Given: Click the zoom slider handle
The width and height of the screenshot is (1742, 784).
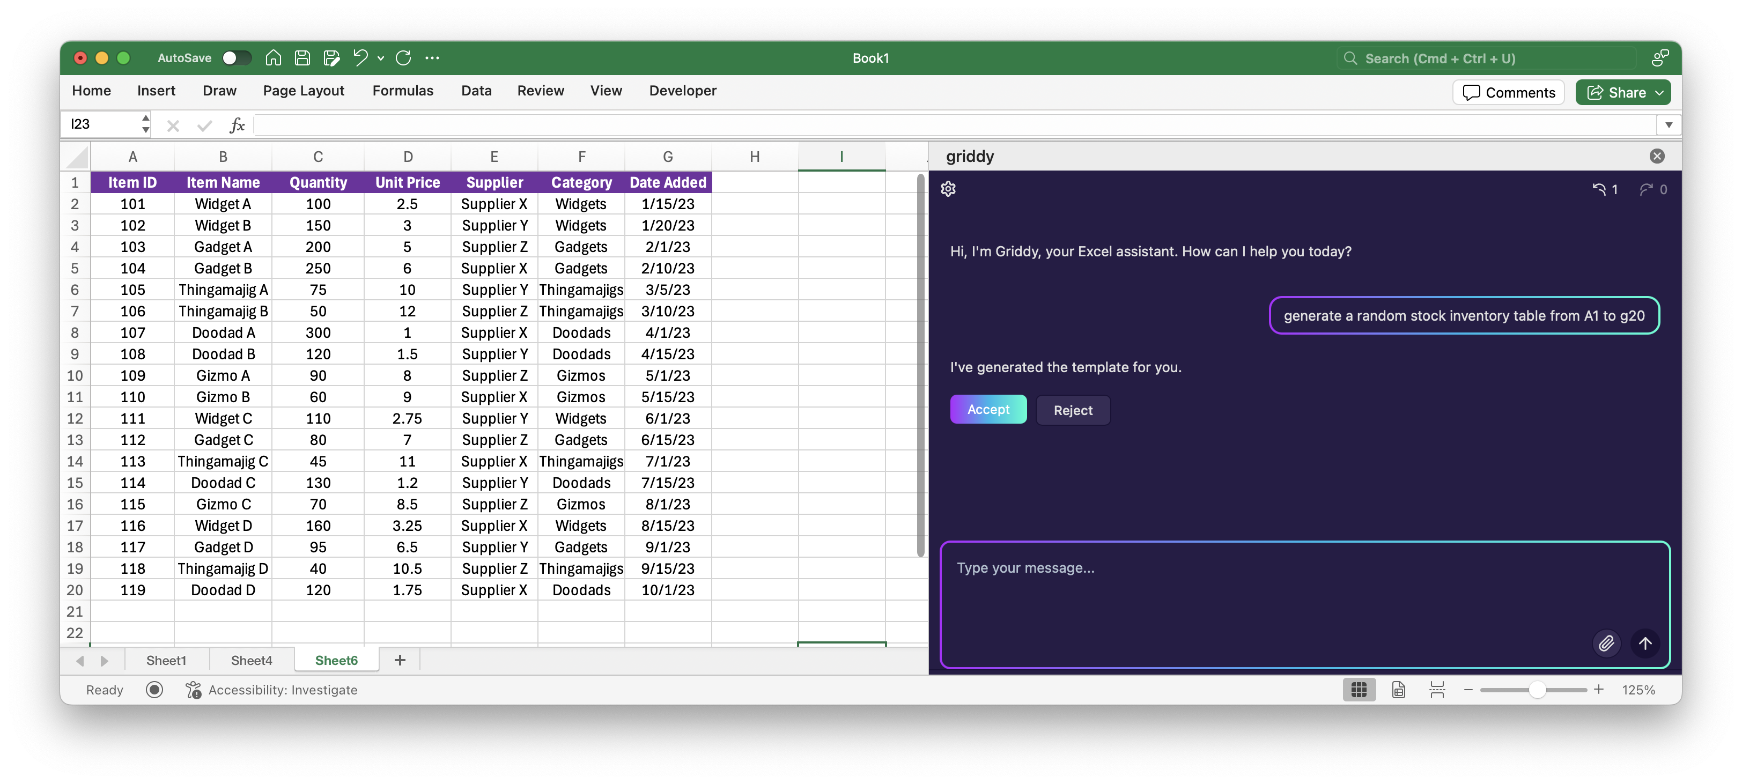Looking at the screenshot, I should coord(1537,690).
